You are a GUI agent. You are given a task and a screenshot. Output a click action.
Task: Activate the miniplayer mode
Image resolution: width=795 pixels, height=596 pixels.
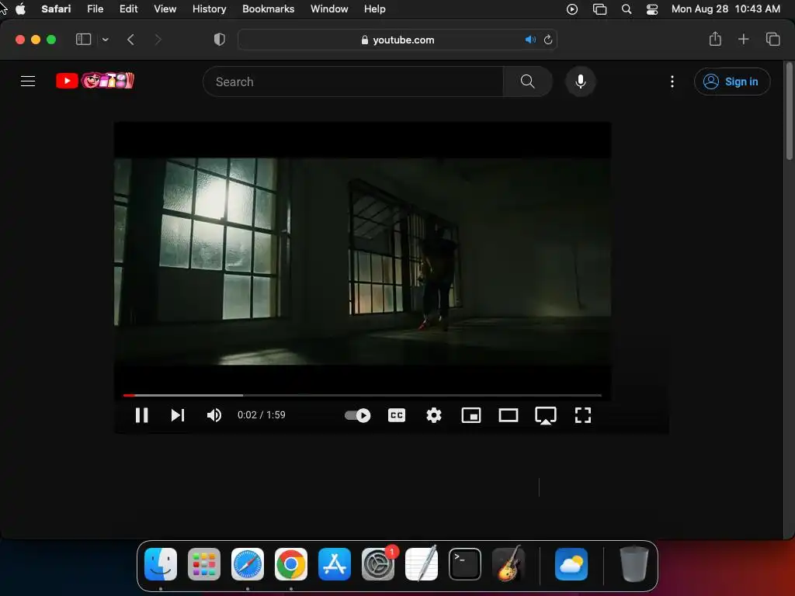(471, 415)
